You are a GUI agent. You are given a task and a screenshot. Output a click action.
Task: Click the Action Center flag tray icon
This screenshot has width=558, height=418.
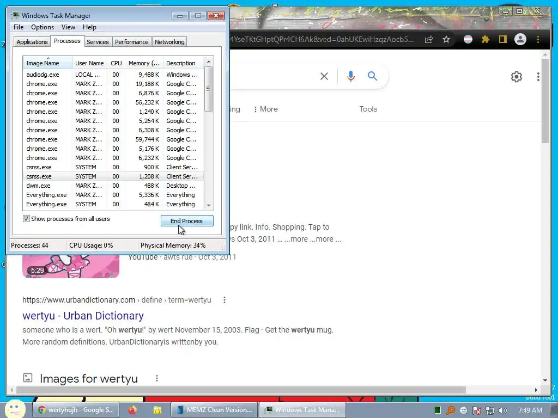click(476, 410)
